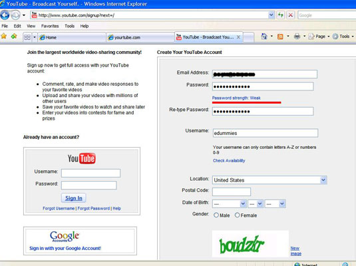The width and height of the screenshot is (356, 266).
Task: Click the Password field in sign-in box
Action: [89, 185]
